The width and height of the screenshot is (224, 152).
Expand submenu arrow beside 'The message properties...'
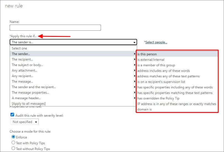pos(134,93)
